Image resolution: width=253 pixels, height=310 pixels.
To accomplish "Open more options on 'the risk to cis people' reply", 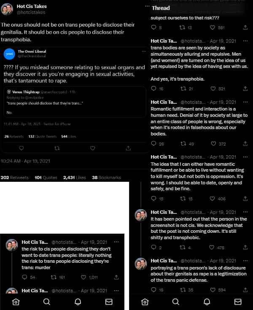I will 116,242.
